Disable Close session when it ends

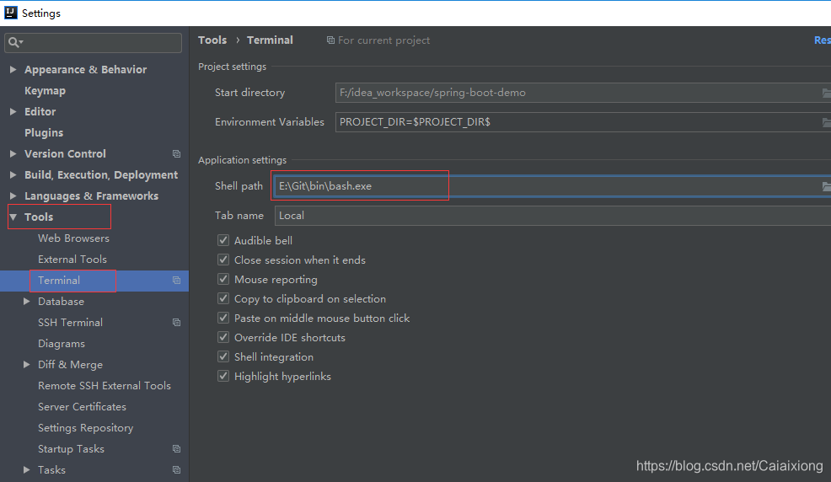pos(223,260)
